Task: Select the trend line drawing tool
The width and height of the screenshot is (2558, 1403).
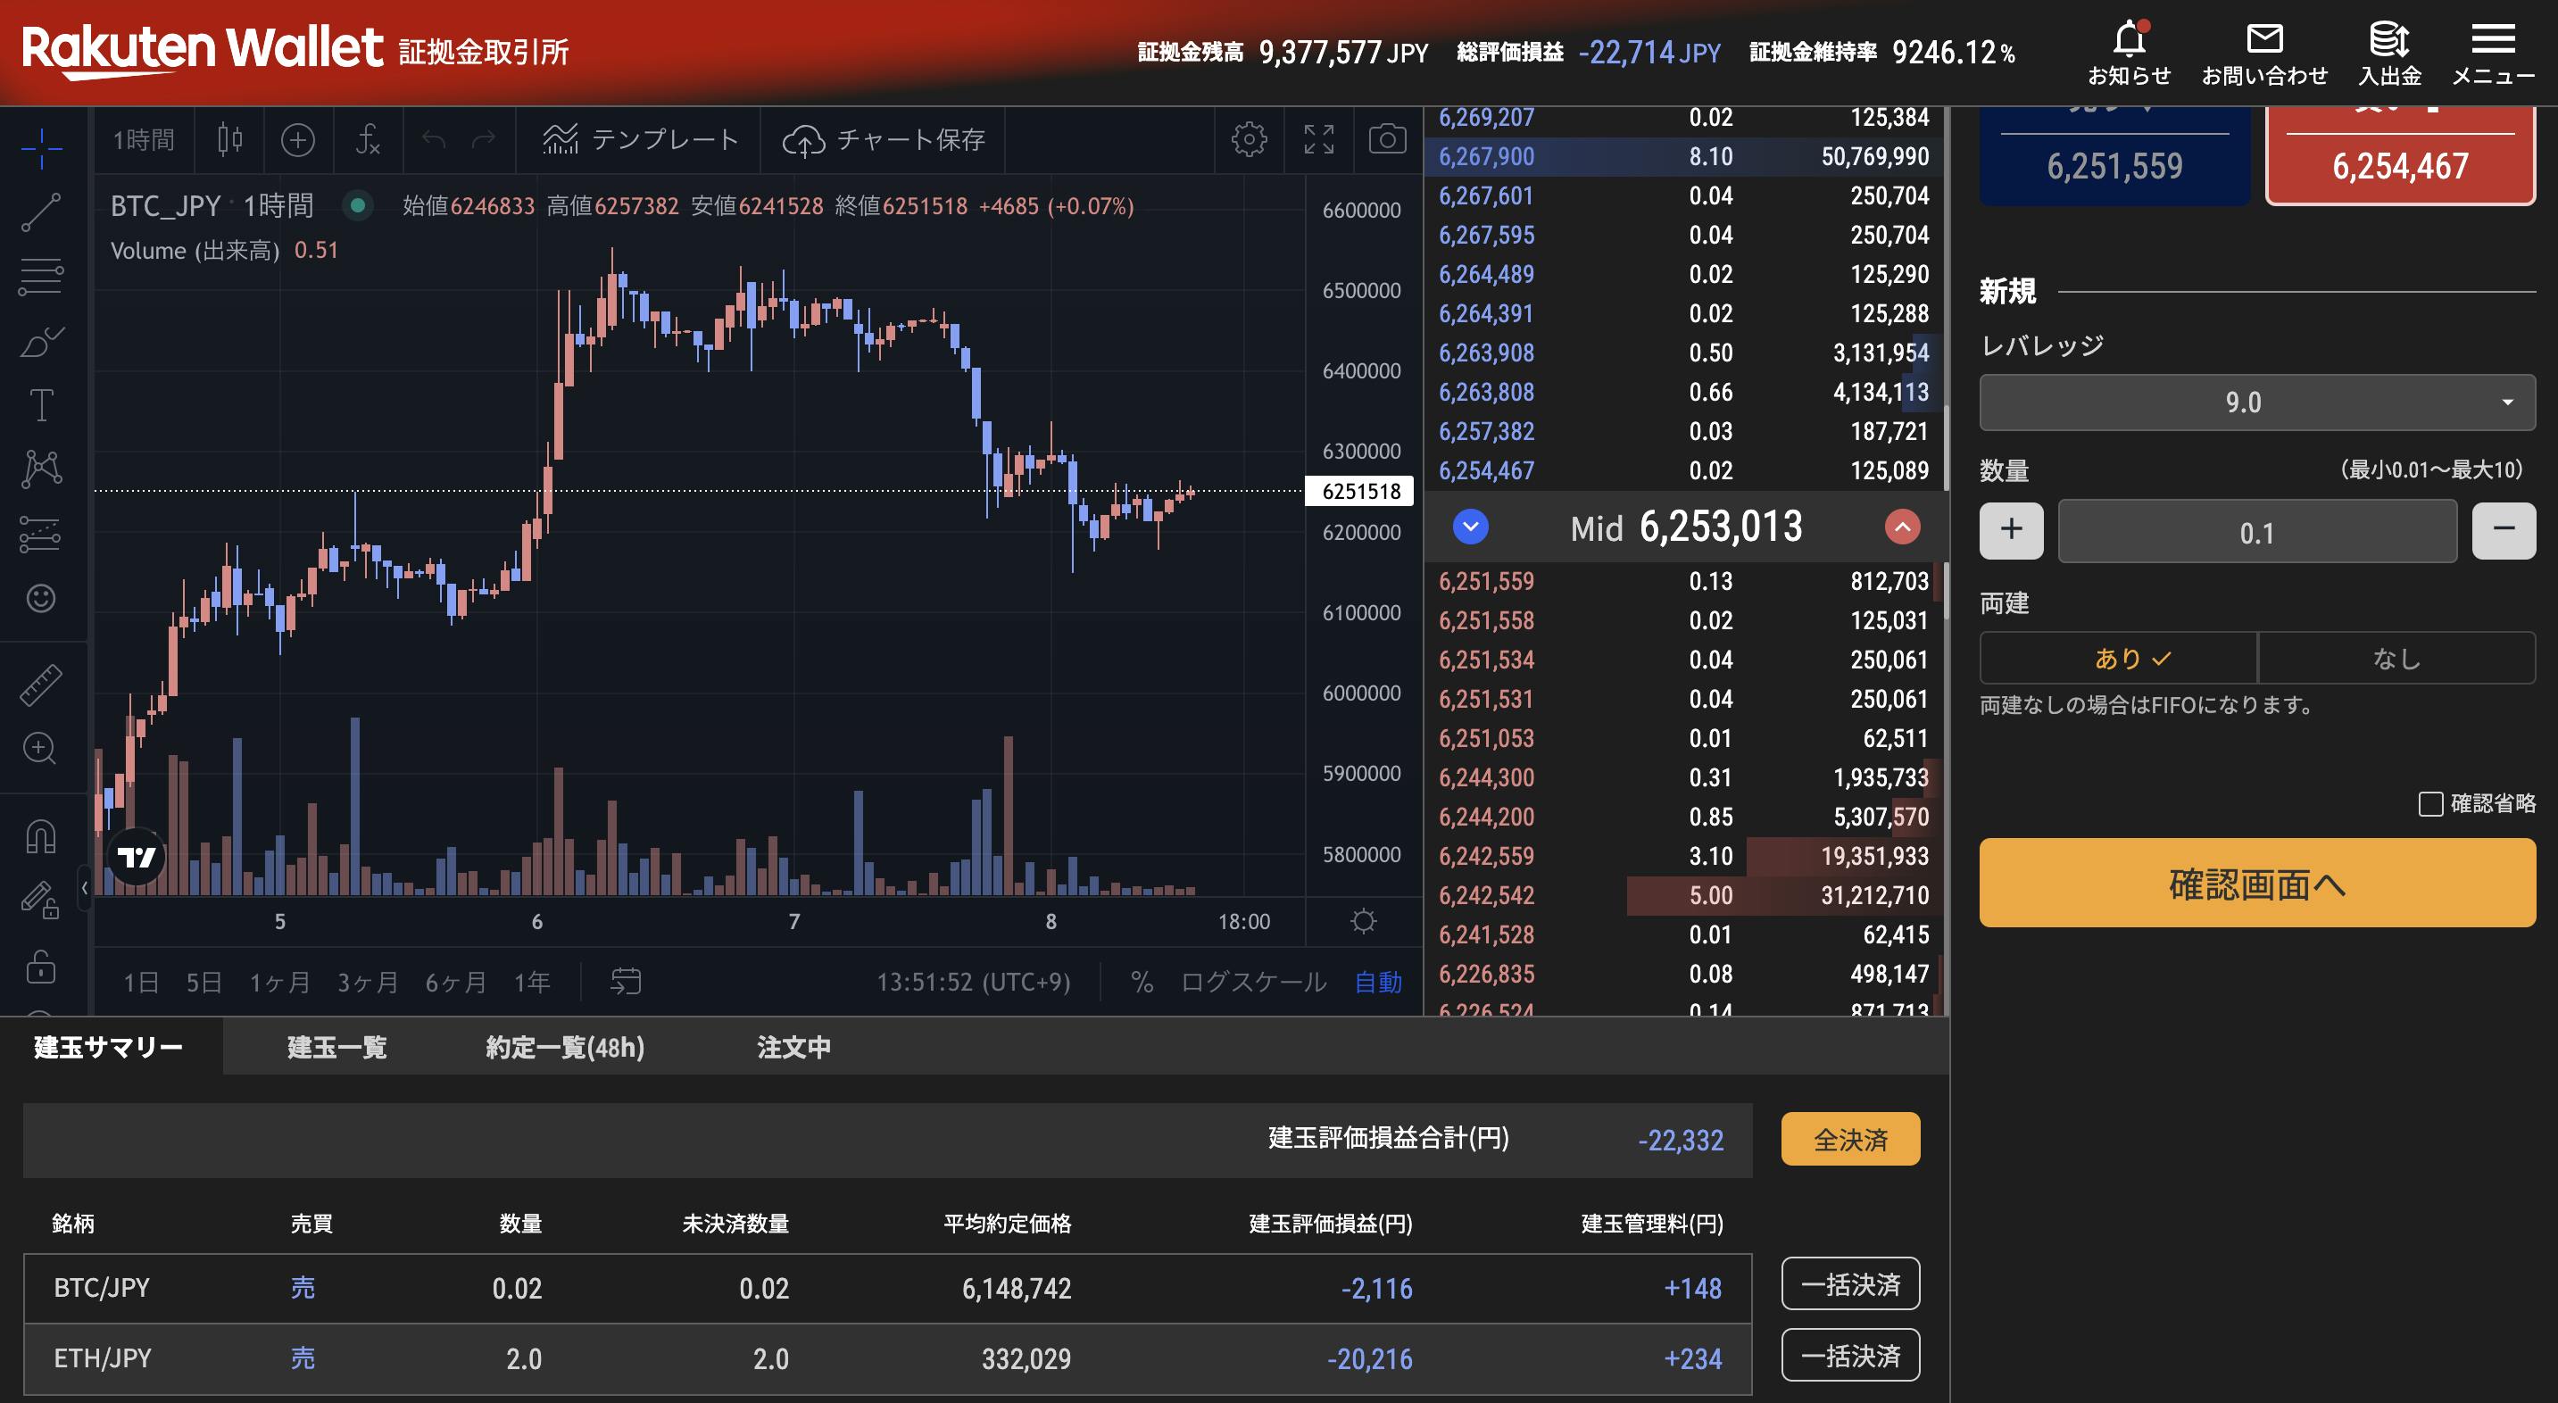Action: coord(40,213)
